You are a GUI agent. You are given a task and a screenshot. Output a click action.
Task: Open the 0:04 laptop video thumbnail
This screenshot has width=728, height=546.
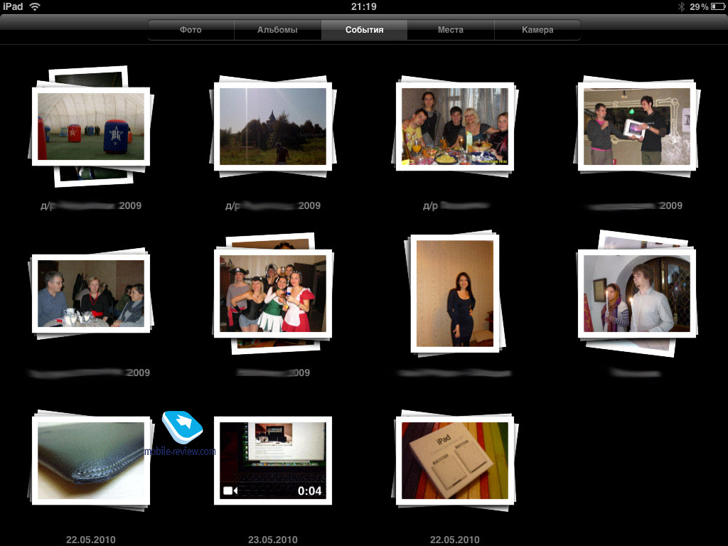[x=273, y=461]
